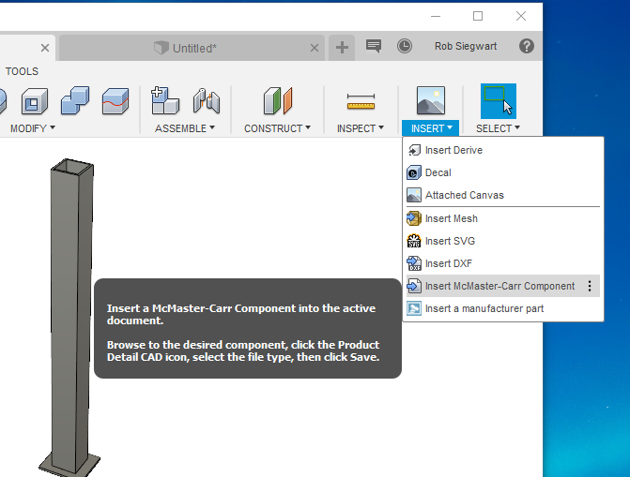Expand the MODIFY dropdown
The image size is (630, 477).
click(x=33, y=128)
